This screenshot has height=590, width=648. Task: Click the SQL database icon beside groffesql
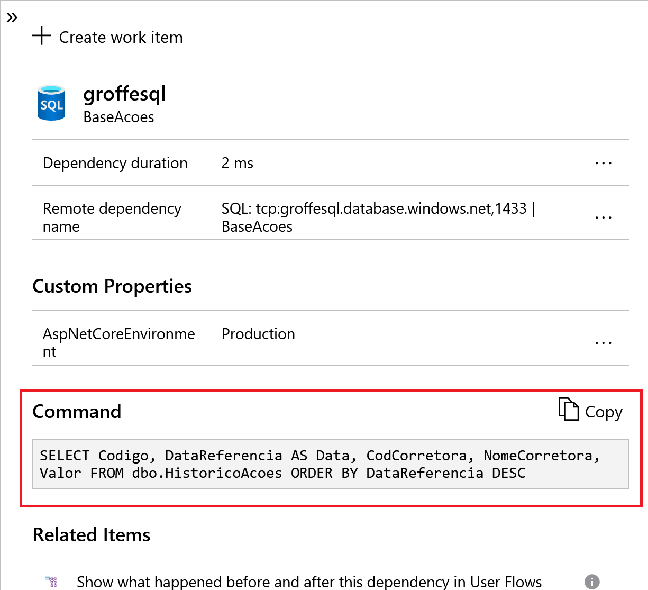[x=51, y=103]
